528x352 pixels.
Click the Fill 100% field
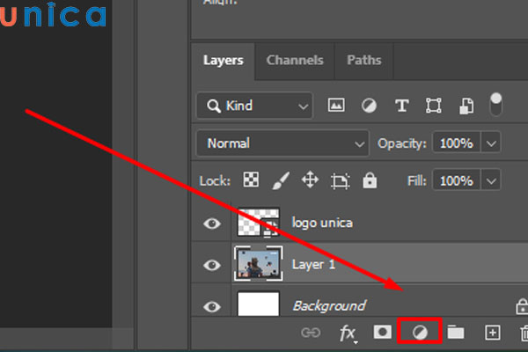tap(457, 181)
